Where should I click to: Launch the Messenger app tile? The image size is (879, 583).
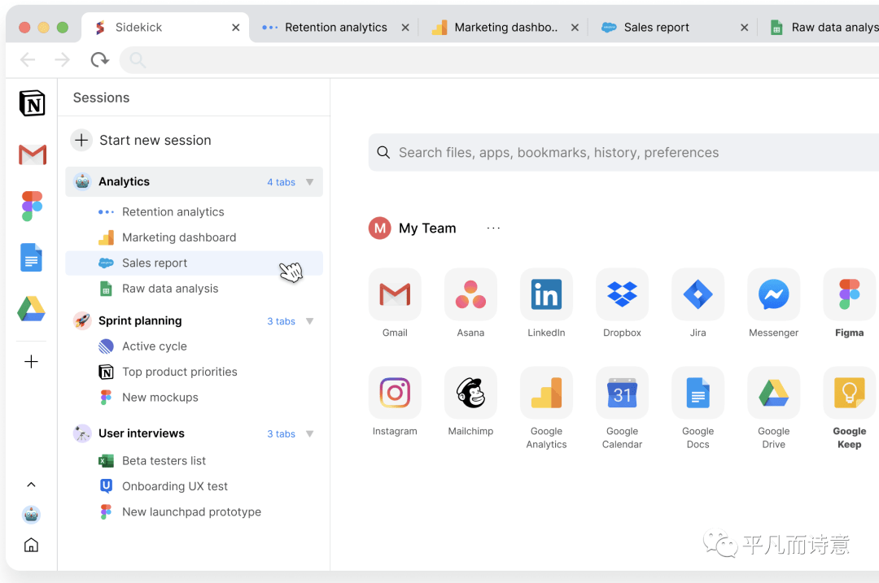point(774,294)
